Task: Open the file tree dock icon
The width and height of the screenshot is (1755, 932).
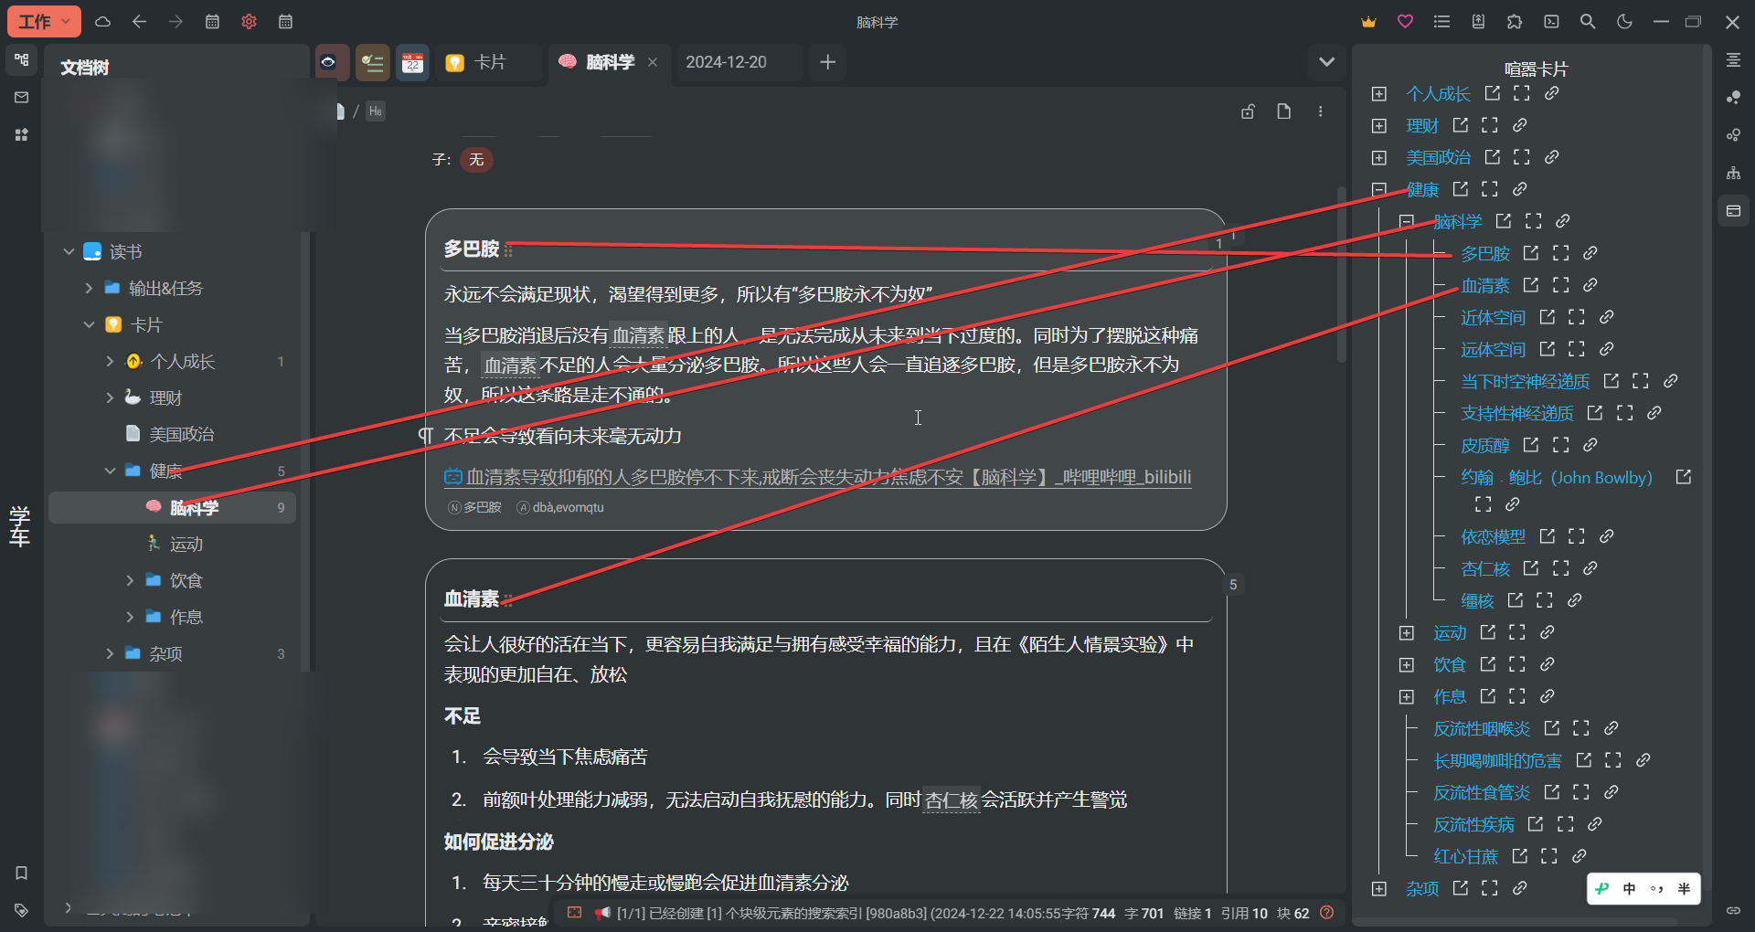Action: point(22,60)
